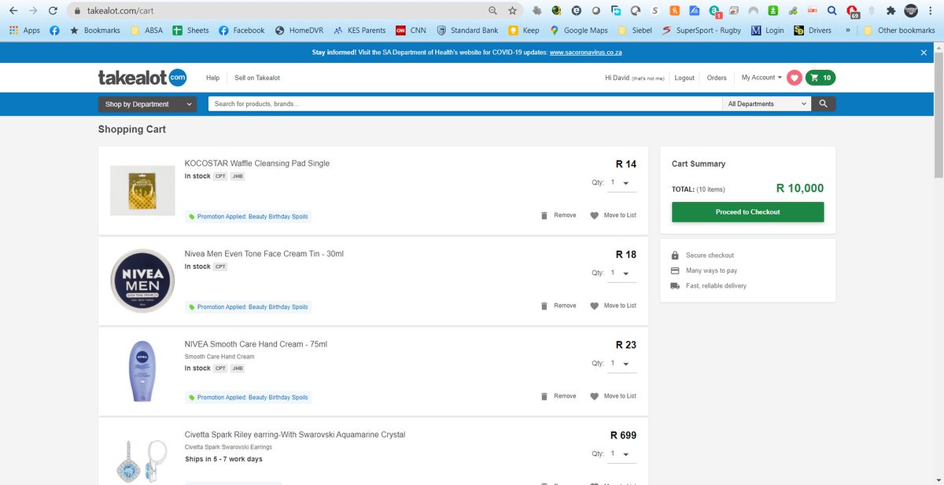Image resolution: width=944 pixels, height=485 pixels.
Task: Open KOCOSTAR Waffle Cleansing Pad Single title
Action: [x=256, y=164]
